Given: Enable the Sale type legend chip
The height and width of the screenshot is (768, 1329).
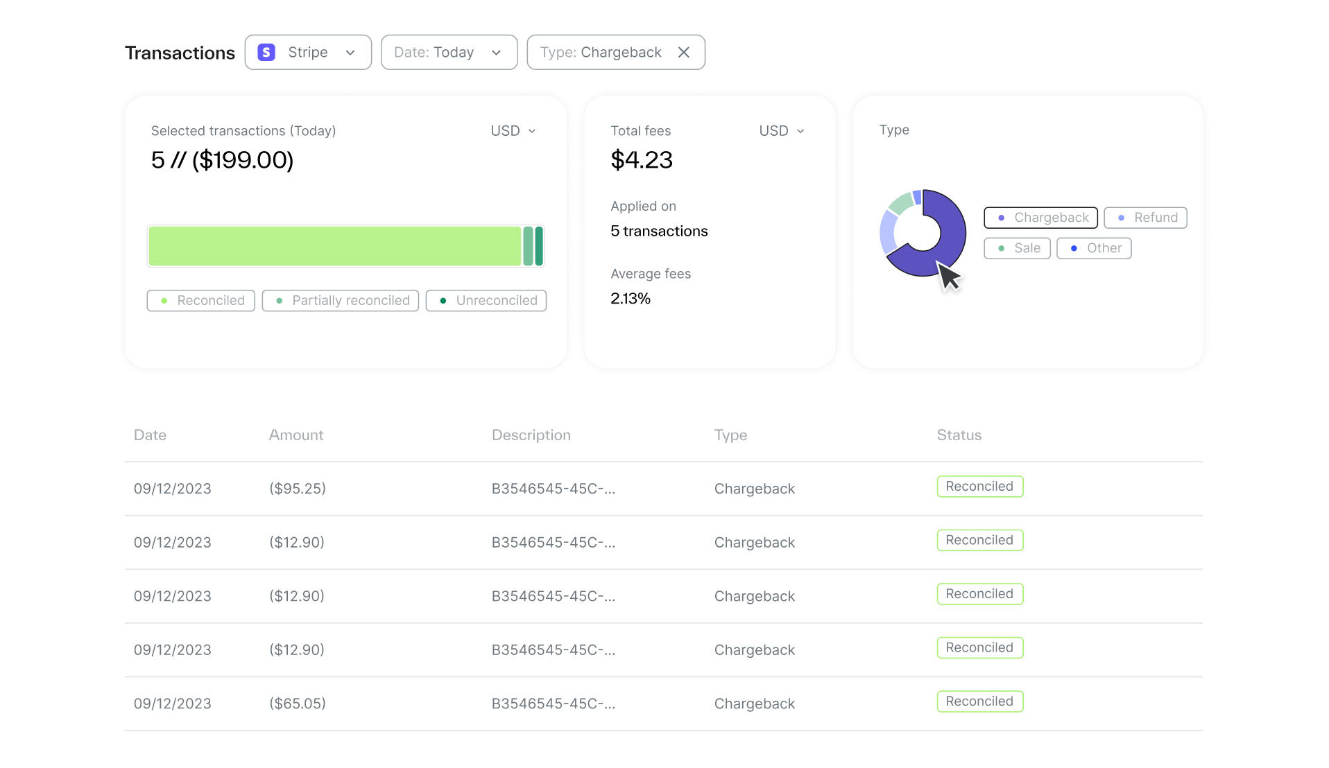Looking at the screenshot, I should tap(1017, 248).
